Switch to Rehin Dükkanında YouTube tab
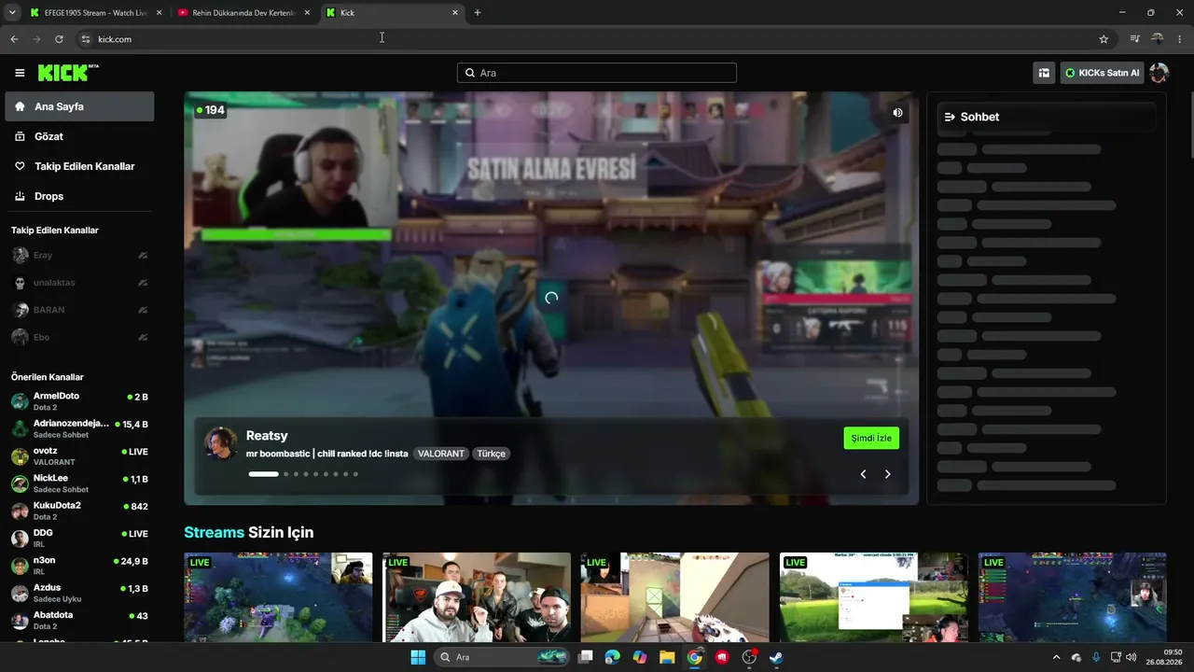The height and width of the screenshot is (672, 1194). [x=243, y=13]
